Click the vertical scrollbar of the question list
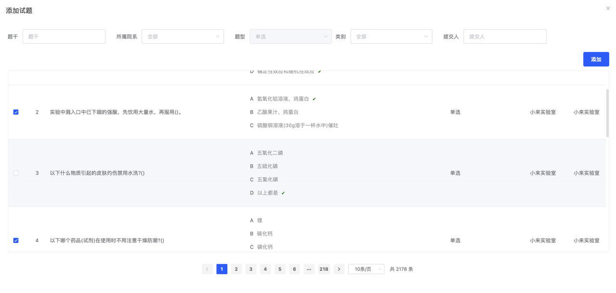 [x=607, y=113]
